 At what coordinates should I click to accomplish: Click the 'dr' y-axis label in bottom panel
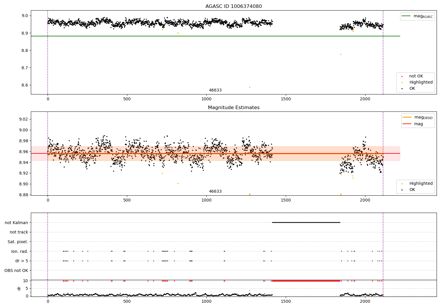tap(19, 288)
